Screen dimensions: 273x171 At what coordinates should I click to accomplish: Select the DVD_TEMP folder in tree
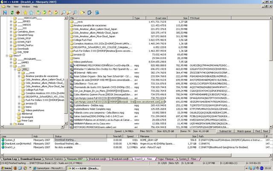[23, 52]
